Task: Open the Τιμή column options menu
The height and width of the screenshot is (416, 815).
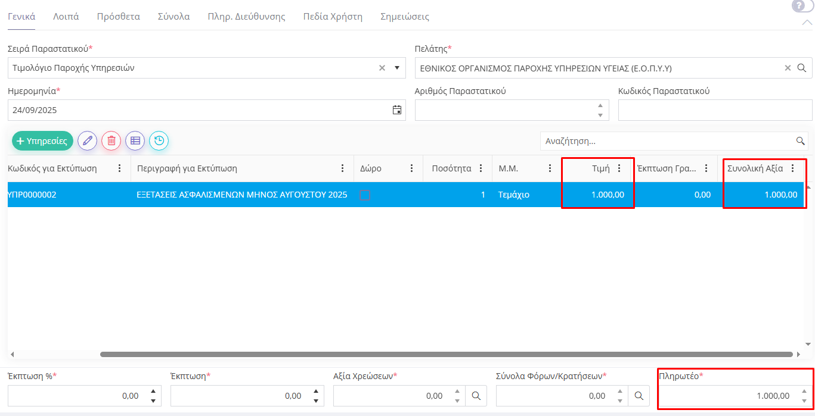Action: coord(619,168)
